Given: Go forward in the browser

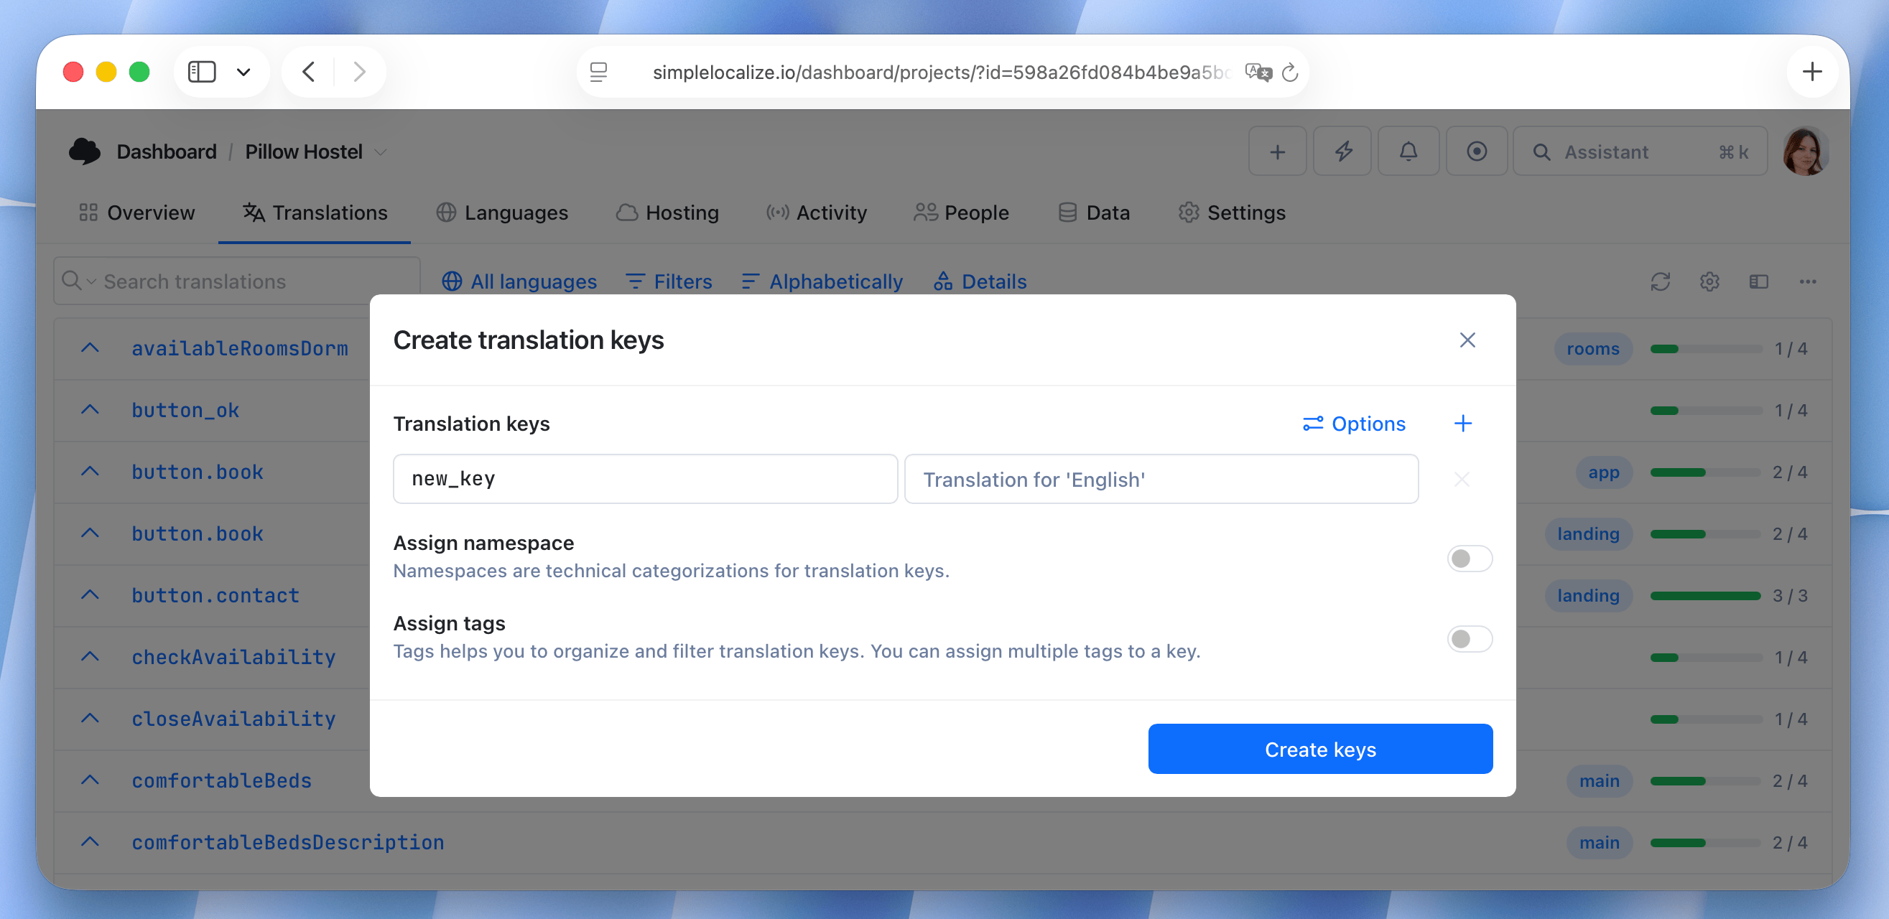Looking at the screenshot, I should 358,72.
